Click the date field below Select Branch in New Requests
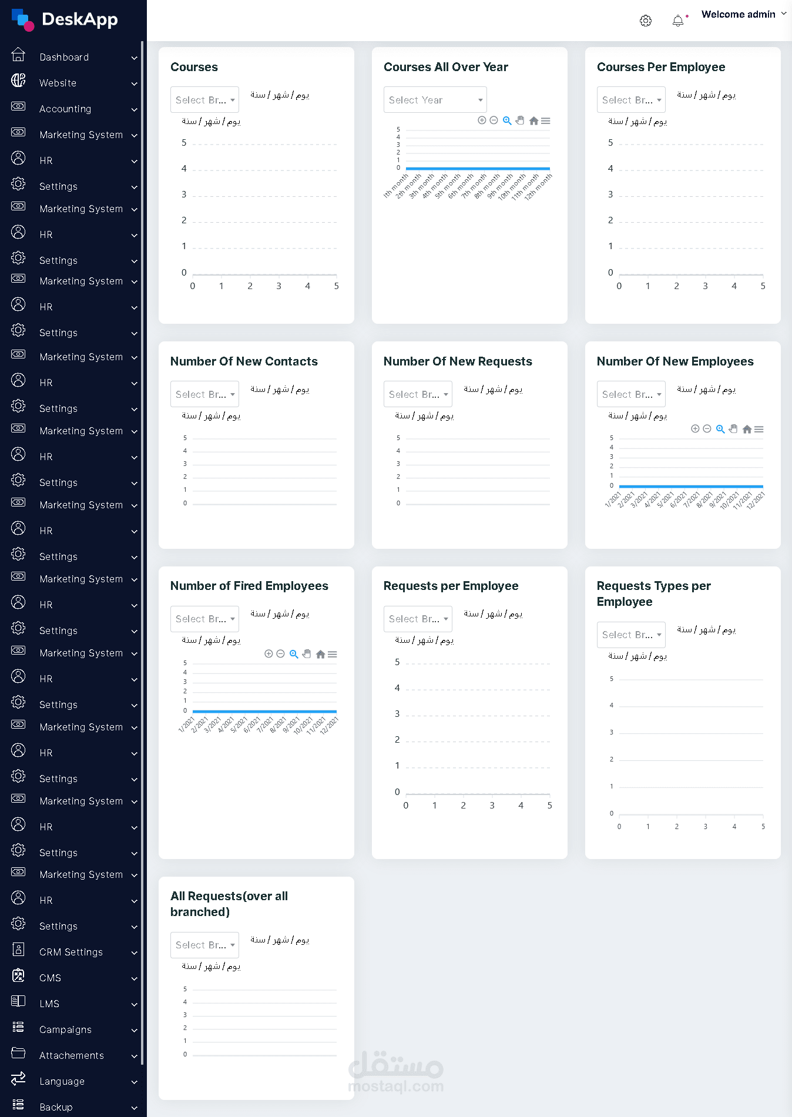The height and width of the screenshot is (1117, 792). (424, 416)
